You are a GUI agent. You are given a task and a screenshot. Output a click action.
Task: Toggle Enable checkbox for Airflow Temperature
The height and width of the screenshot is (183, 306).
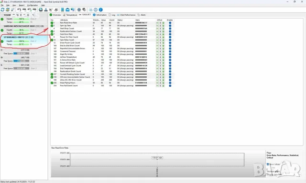click(170, 57)
